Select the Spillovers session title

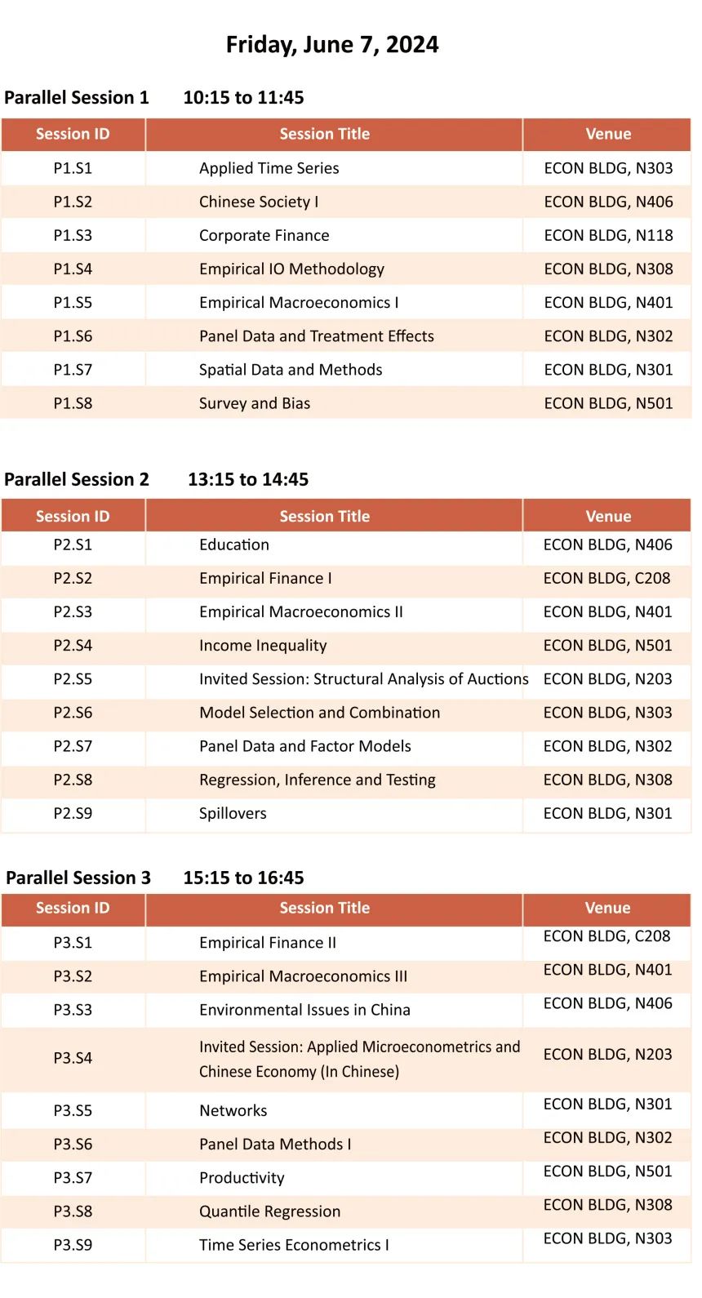click(x=233, y=813)
